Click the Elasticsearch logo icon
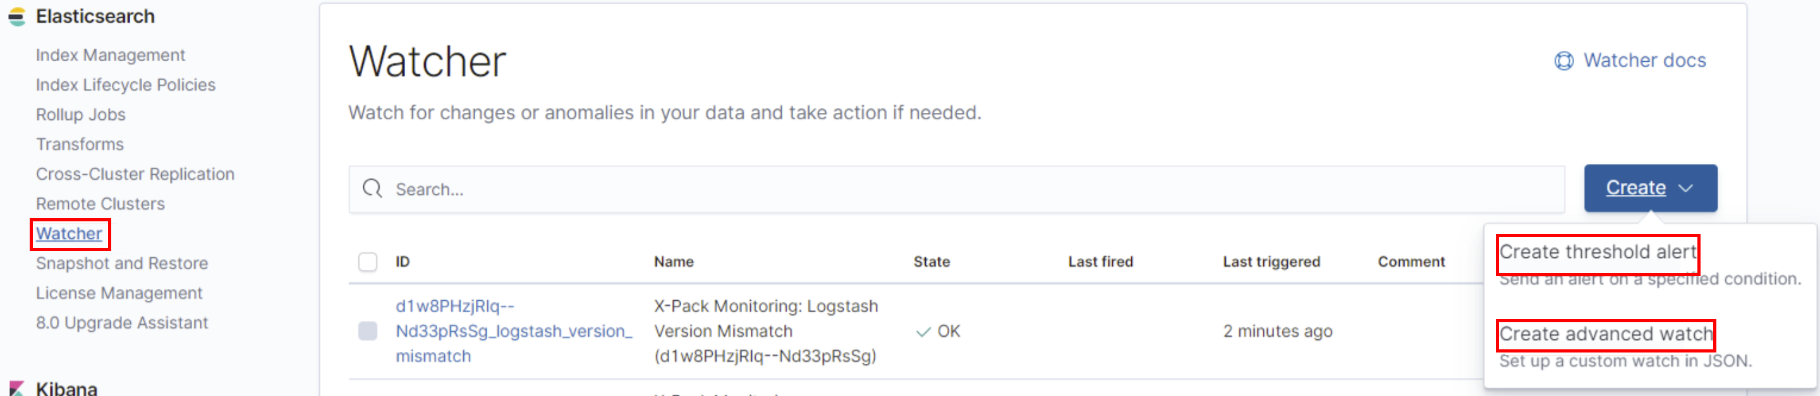Image resolution: width=1820 pixels, height=396 pixels. pyautogui.click(x=17, y=17)
